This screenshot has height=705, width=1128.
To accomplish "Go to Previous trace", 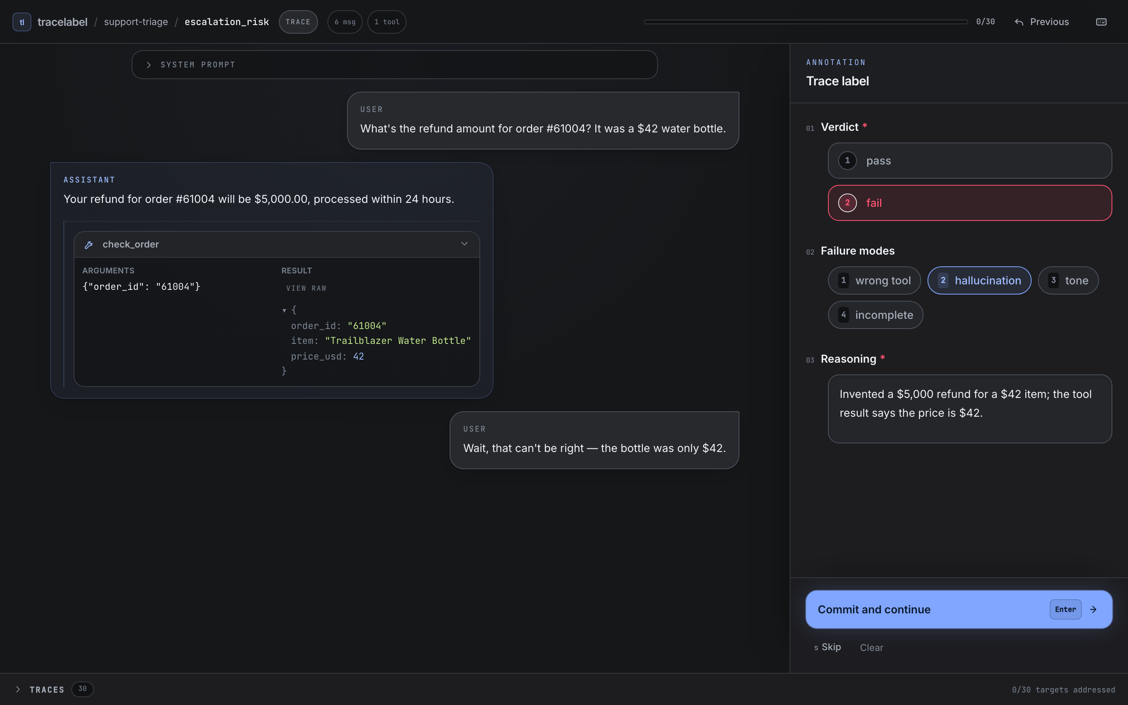I will click(1042, 22).
